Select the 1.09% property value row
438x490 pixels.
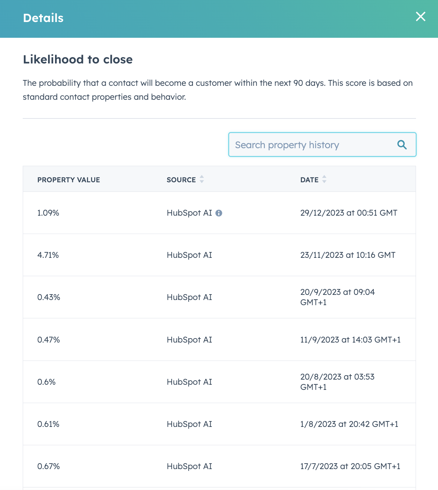click(x=219, y=213)
